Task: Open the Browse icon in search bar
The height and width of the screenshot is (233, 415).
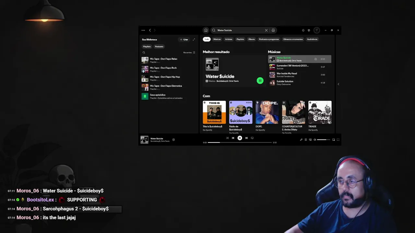Action: [273, 30]
